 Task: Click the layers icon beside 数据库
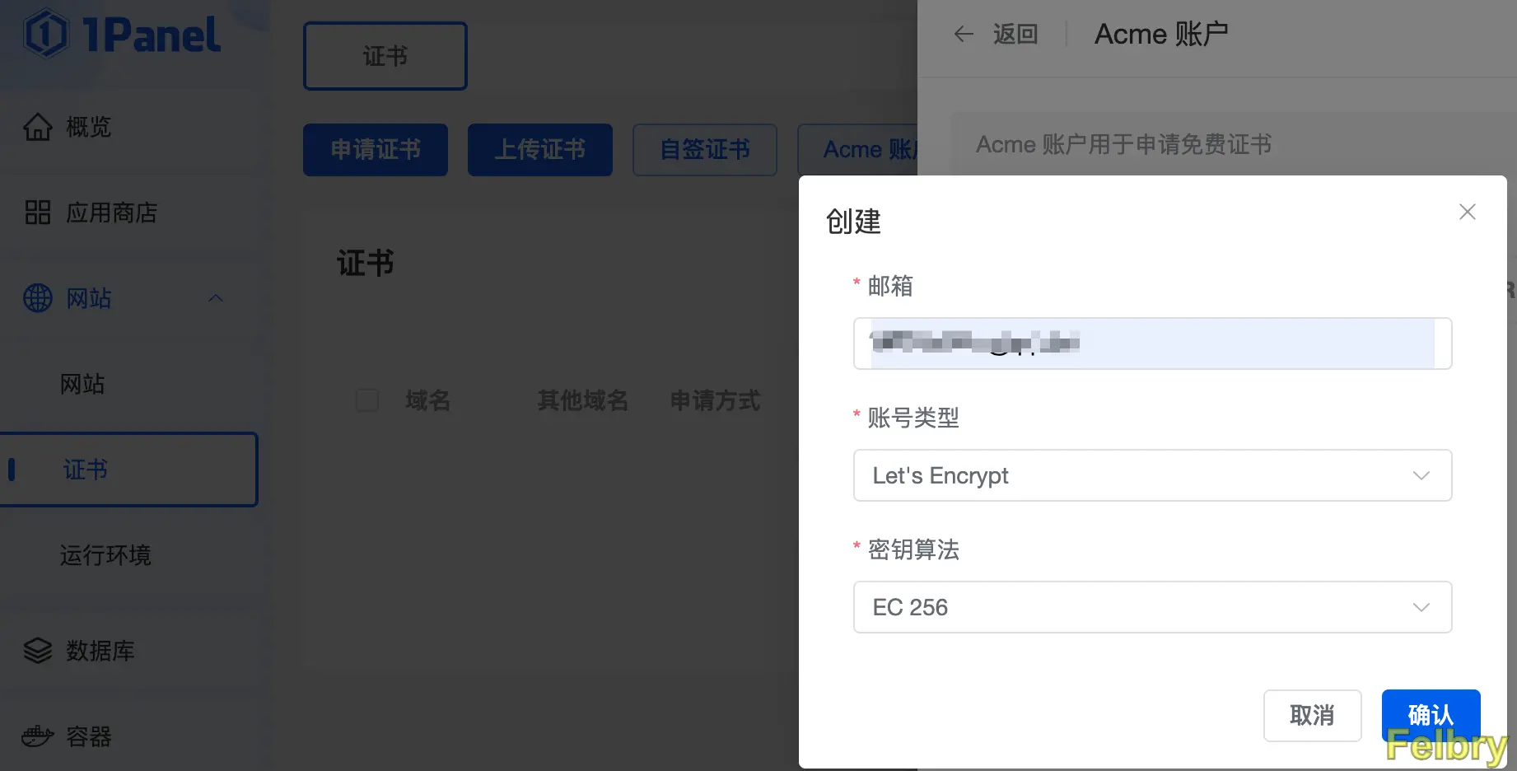(38, 651)
